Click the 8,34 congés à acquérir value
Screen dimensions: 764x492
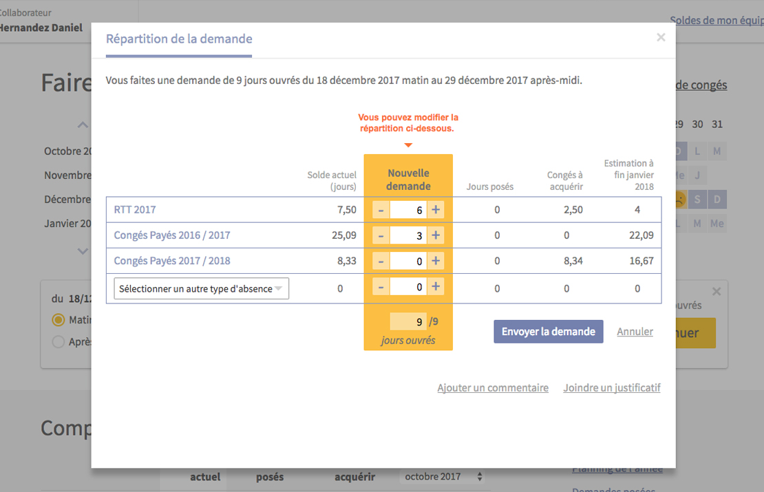(x=573, y=261)
